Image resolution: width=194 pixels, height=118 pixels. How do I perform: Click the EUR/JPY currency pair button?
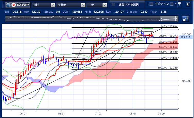coord(18,5)
